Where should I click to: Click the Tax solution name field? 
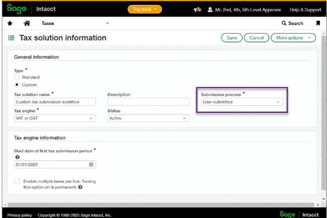pyautogui.click(x=55, y=102)
